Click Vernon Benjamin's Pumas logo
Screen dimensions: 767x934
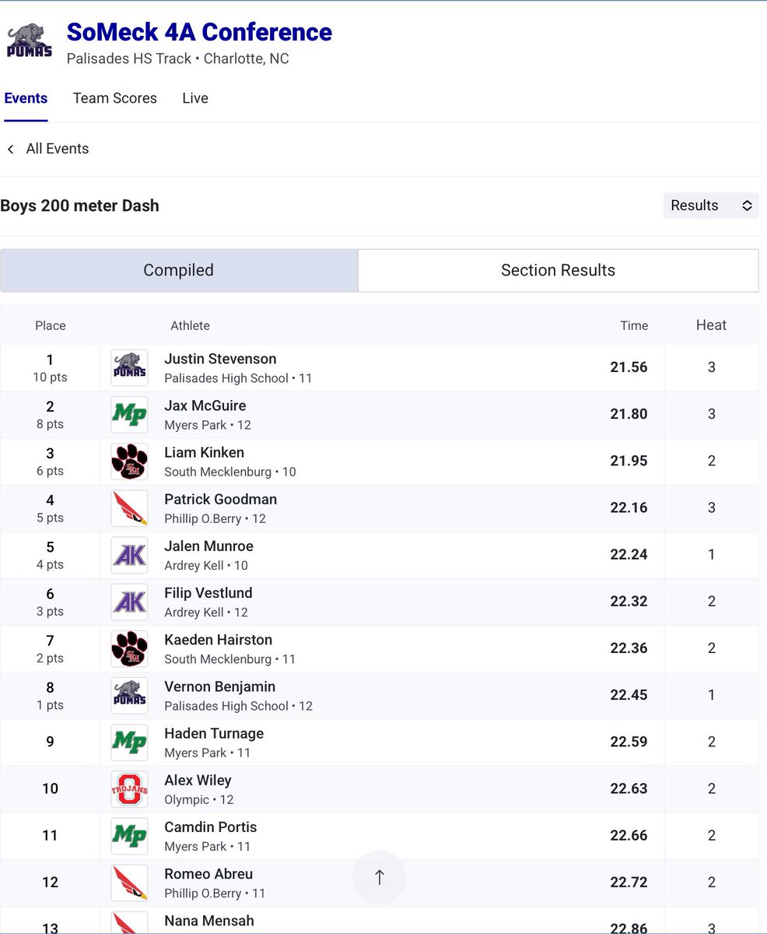point(129,696)
